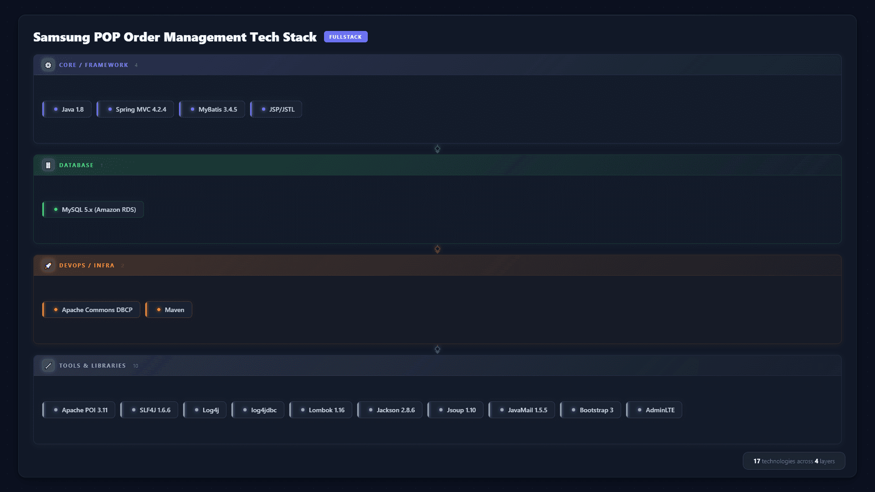This screenshot has width=875, height=492.
Task: Click the FULLSTACK badge
Action: coord(345,37)
